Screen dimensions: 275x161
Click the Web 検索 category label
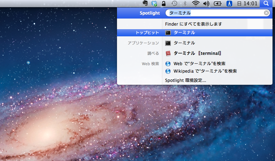[150, 64]
